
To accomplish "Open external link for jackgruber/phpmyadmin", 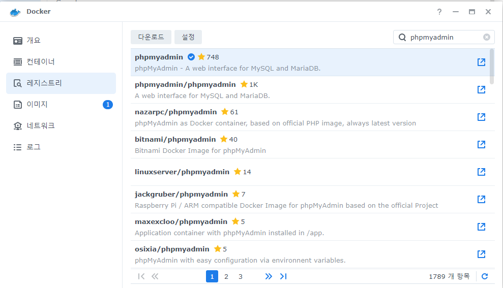I will pos(481,199).
